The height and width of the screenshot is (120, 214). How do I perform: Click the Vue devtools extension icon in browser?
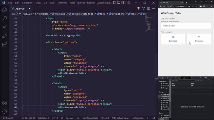point(208,6)
